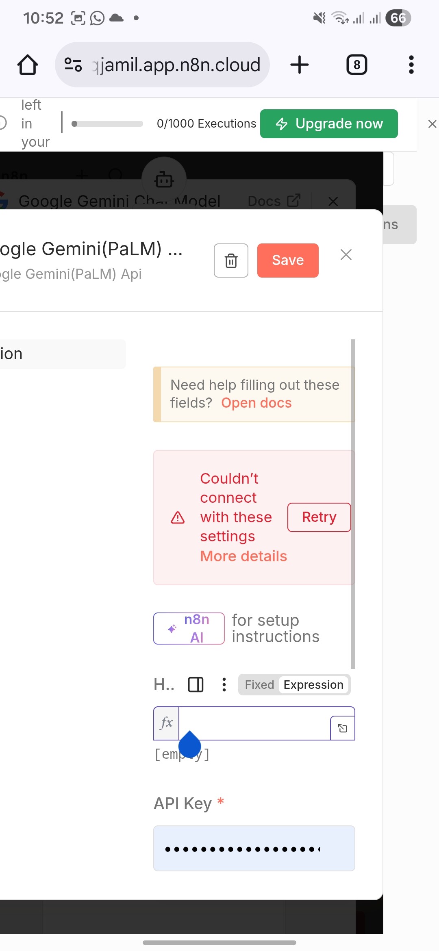Close the credential dialog
Screen dimensions: 439x951
coord(346,255)
